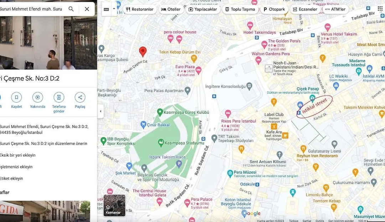Click the Tomtom Kebap restaurant pin

(x=333, y=207)
